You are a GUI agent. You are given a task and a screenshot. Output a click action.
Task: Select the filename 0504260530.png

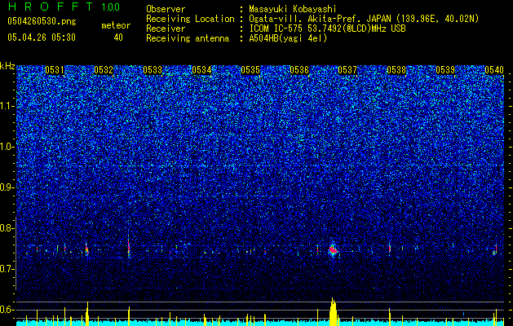(x=42, y=22)
